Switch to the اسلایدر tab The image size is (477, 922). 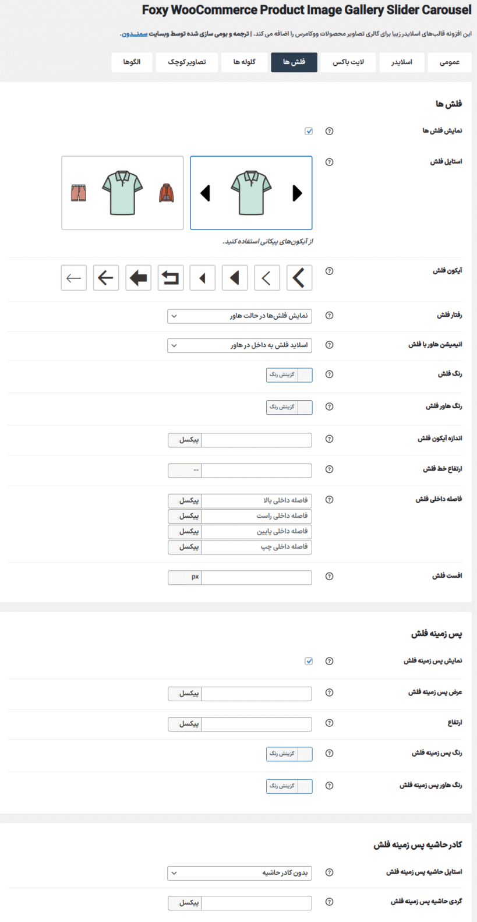(x=401, y=62)
